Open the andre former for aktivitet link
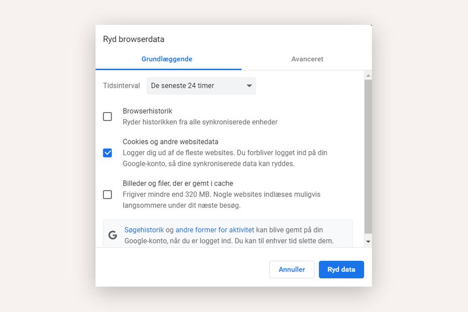This screenshot has width=468, height=312. (216, 229)
